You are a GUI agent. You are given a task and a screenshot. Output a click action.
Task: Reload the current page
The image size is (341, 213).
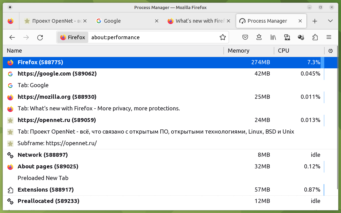[x=40, y=37]
